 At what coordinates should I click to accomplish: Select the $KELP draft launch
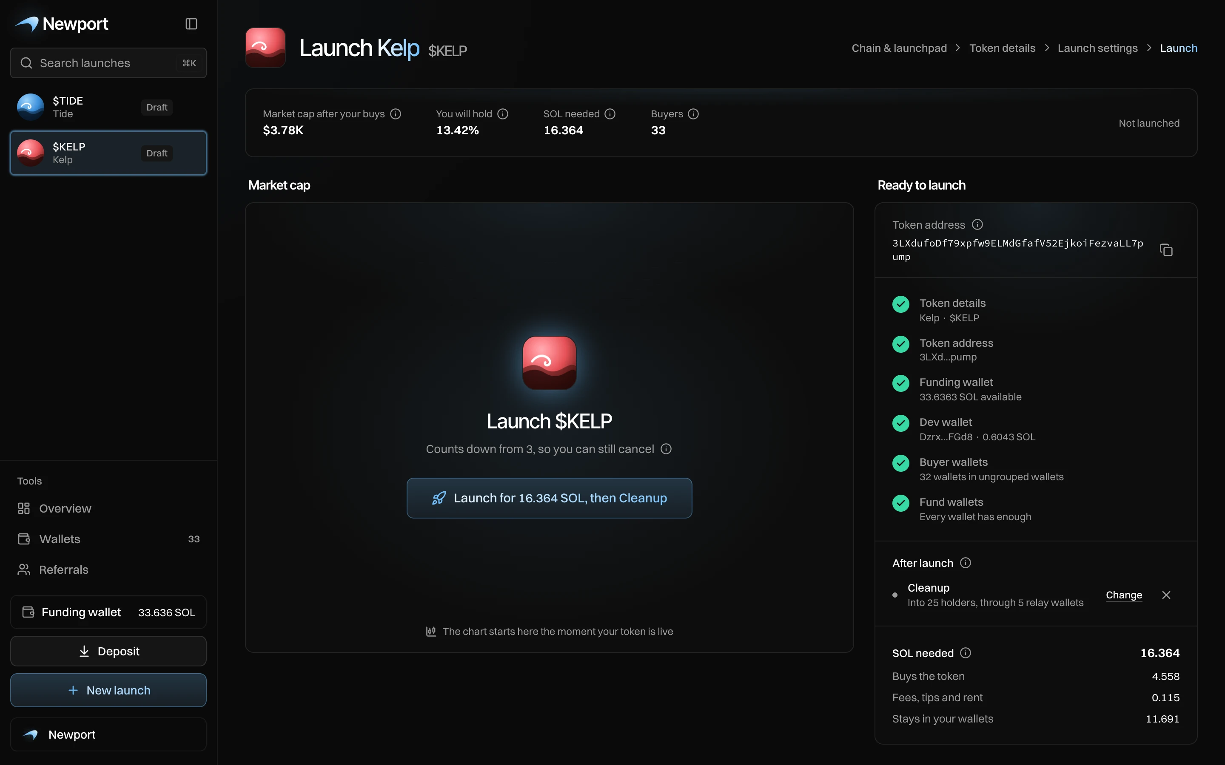point(108,153)
